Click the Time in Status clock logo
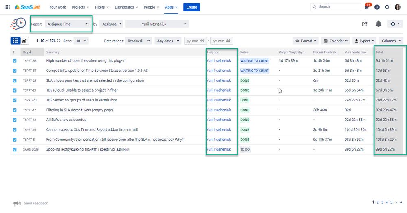This screenshot has width=407, height=213. [18, 24]
